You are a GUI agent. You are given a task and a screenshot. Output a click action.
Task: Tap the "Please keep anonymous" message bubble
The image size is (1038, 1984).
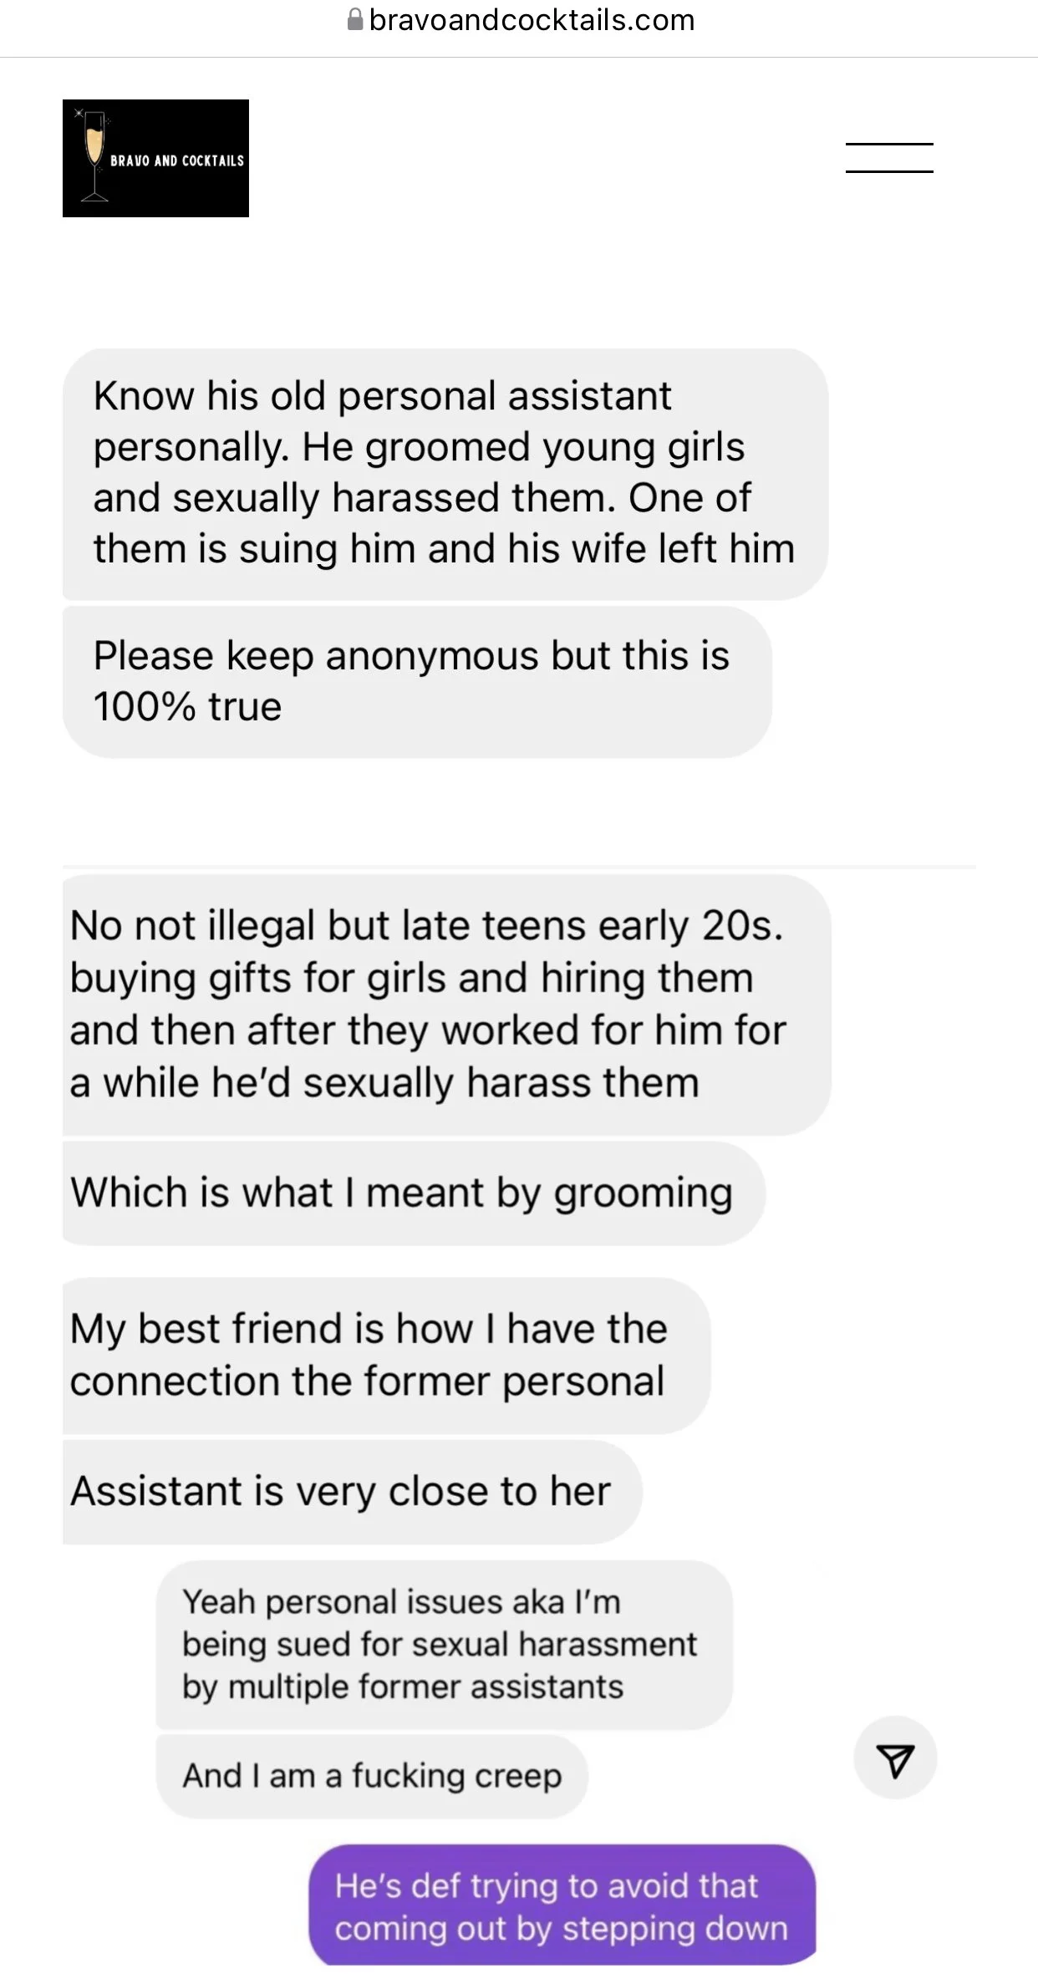(x=417, y=681)
